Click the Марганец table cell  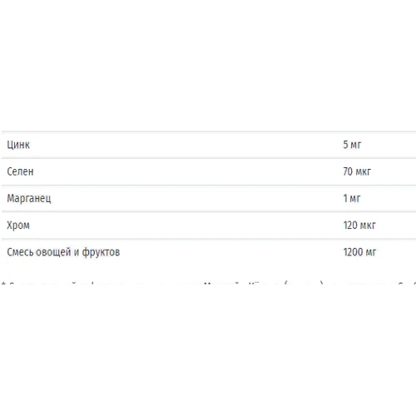(29, 199)
